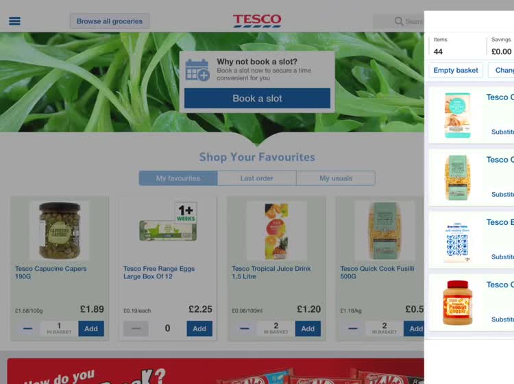The height and width of the screenshot is (384, 514).
Task: Click the Empty basket button
Action: (x=456, y=70)
